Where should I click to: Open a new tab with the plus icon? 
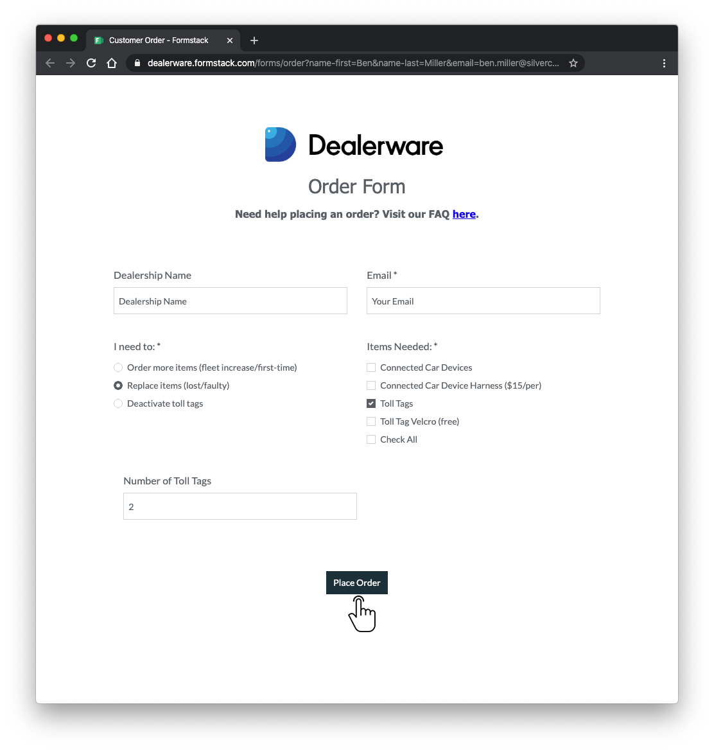click(x=254, y=40)
